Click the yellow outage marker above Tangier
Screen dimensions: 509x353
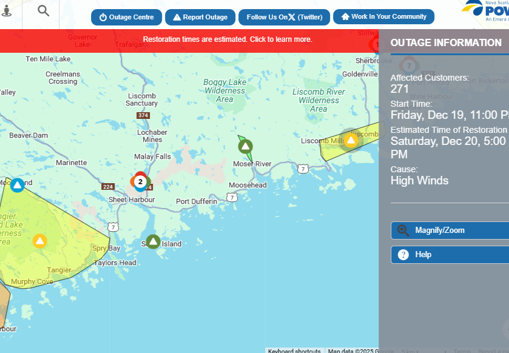[39, 241]
